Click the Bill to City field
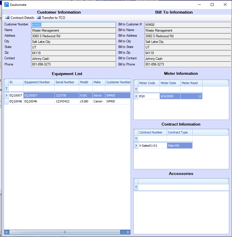The image size is (232, 237). point(188,42)
